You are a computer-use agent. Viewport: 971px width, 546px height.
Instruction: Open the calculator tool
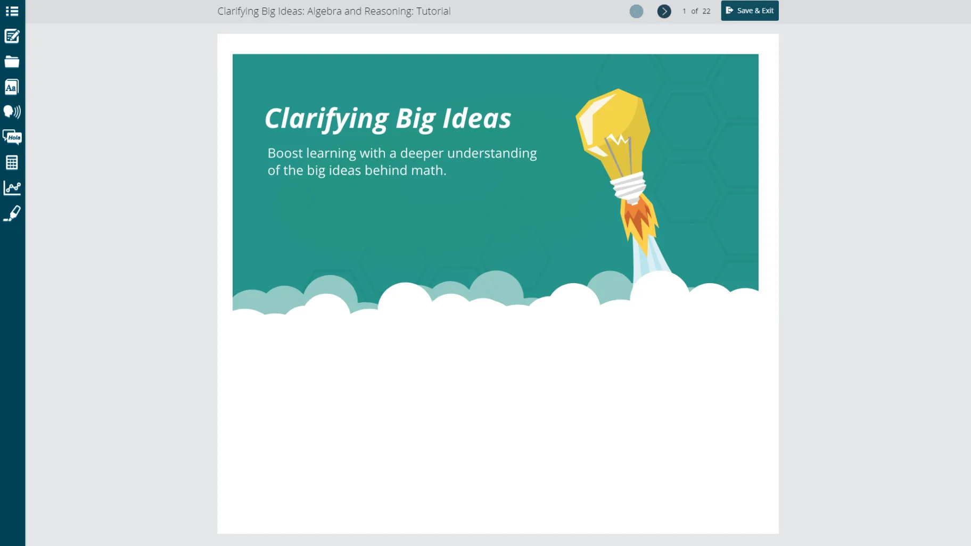click(x=12, y=162)
